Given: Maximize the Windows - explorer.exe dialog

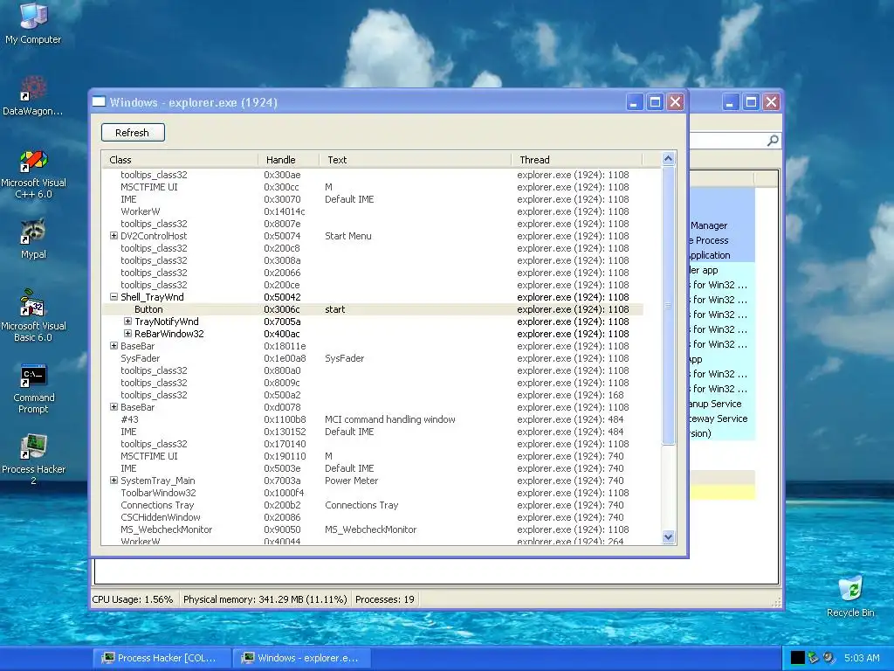Looking at the screenshot, I should pyautogui.click(x=655, y=102).
